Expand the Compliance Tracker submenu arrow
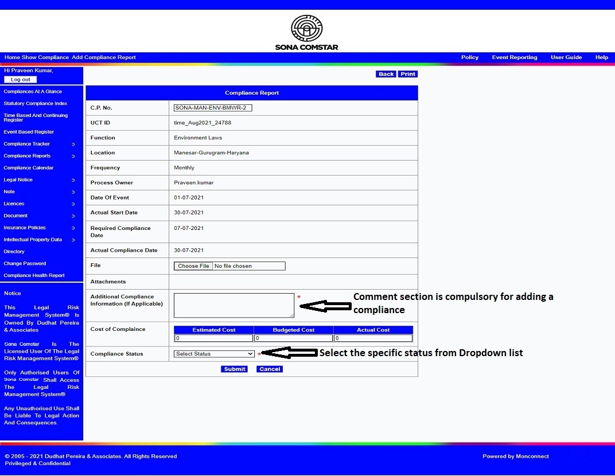The width and height of the screenshot is (615, 476). point(73,145)
